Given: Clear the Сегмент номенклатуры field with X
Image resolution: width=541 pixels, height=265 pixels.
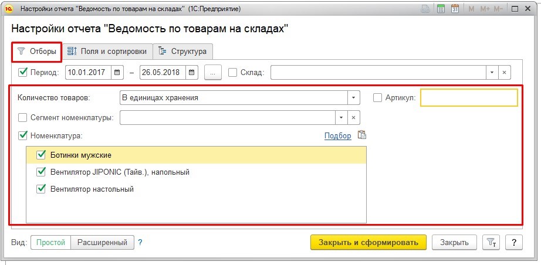Looking at the screenshot, I should pyautogui.click(x=353, y=117).
